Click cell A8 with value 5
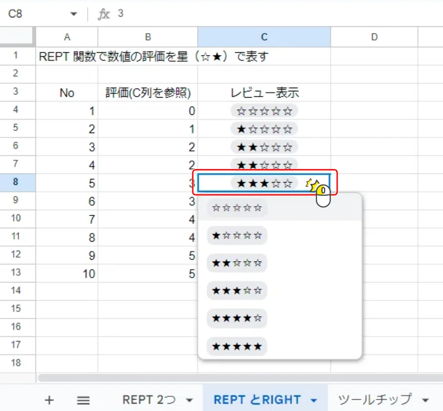The height and width of the screenshot is (411, 443). 67,183
